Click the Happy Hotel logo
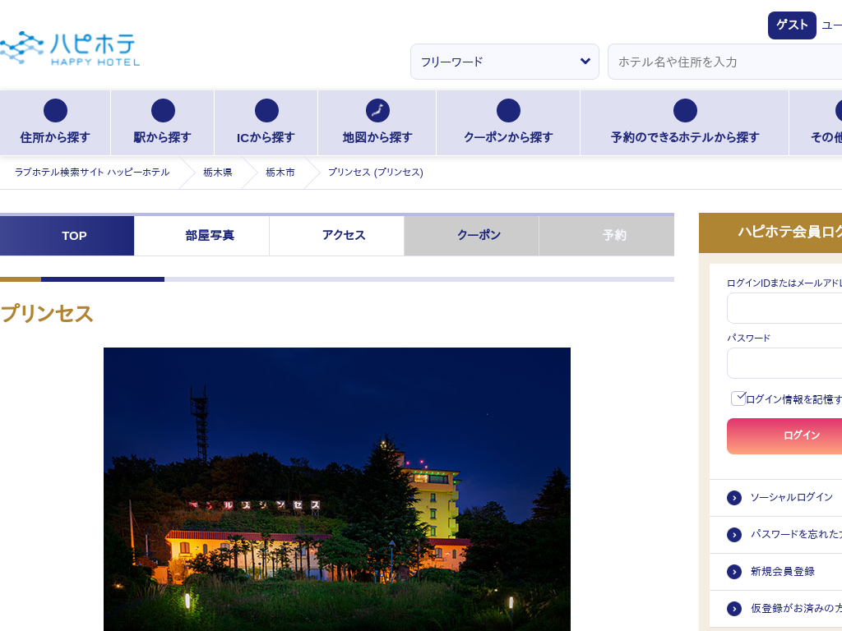Screen dimensions: 842x631 [x=70, y=48]
